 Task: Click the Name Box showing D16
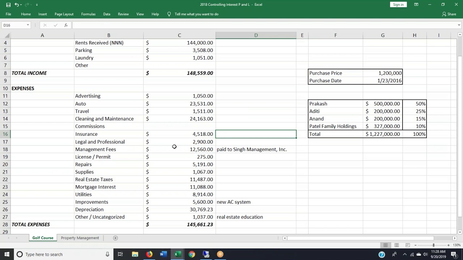coord(13,25)
